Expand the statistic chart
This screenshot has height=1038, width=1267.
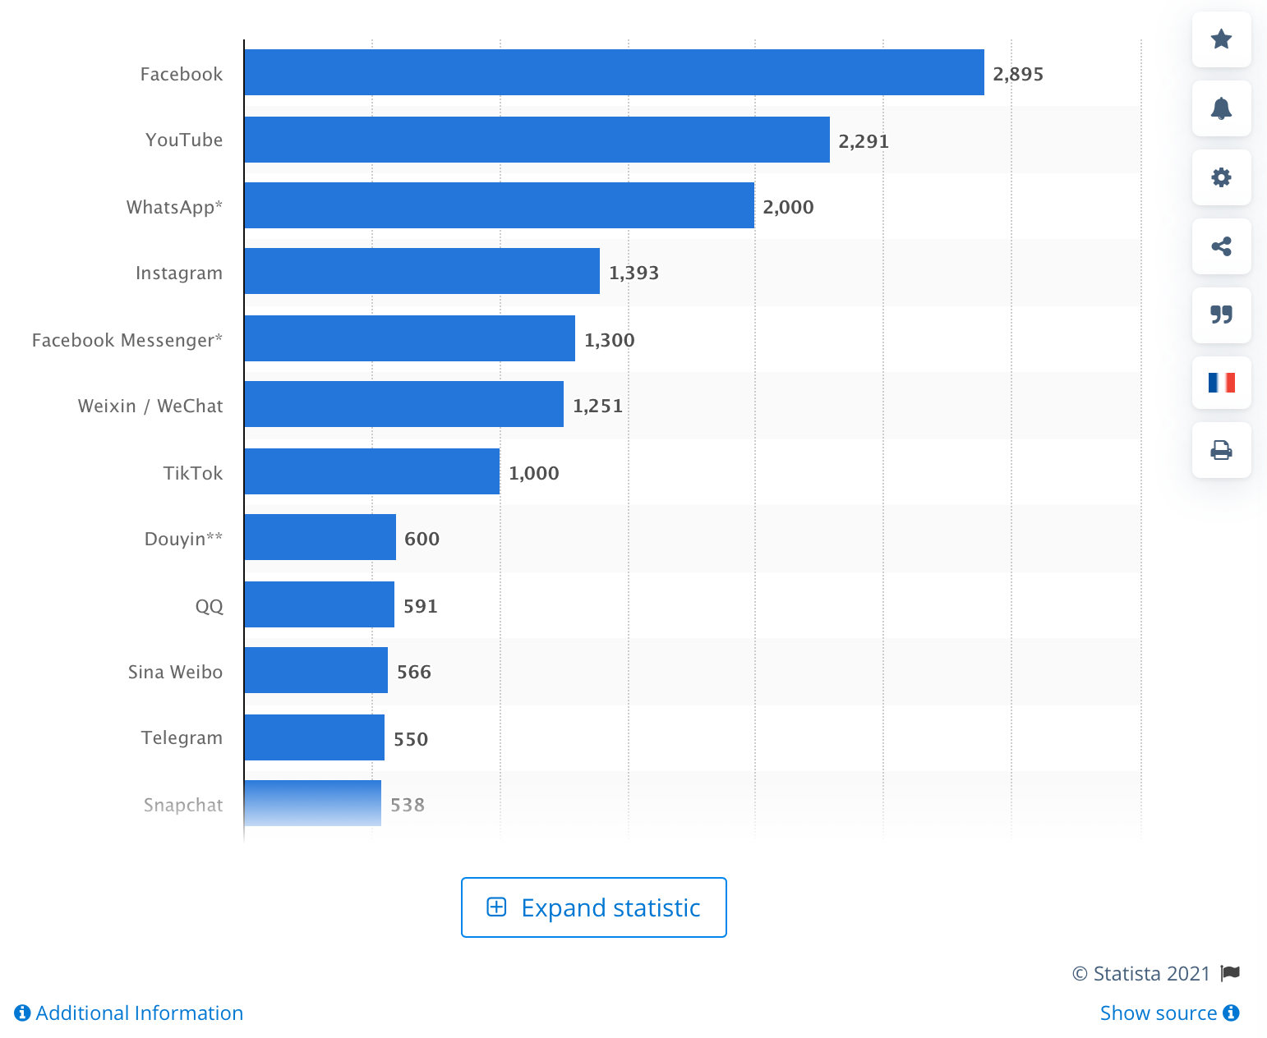(594, 907)
